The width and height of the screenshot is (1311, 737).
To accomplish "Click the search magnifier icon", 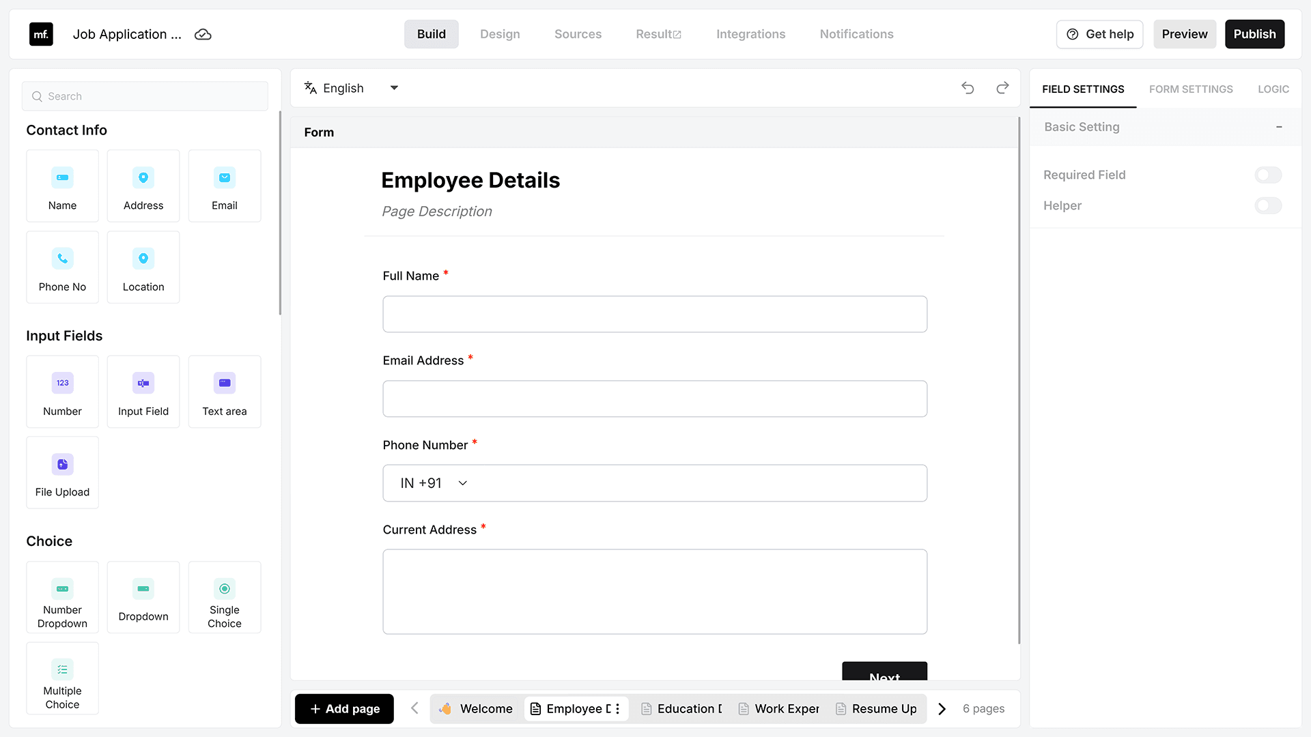I will tap(37, 96).
